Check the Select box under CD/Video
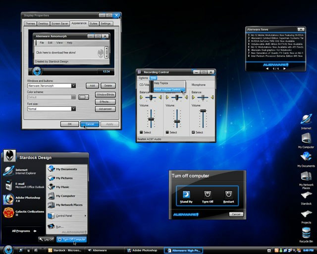The width and height of the screenshot is (317, 254). (142, 132)
